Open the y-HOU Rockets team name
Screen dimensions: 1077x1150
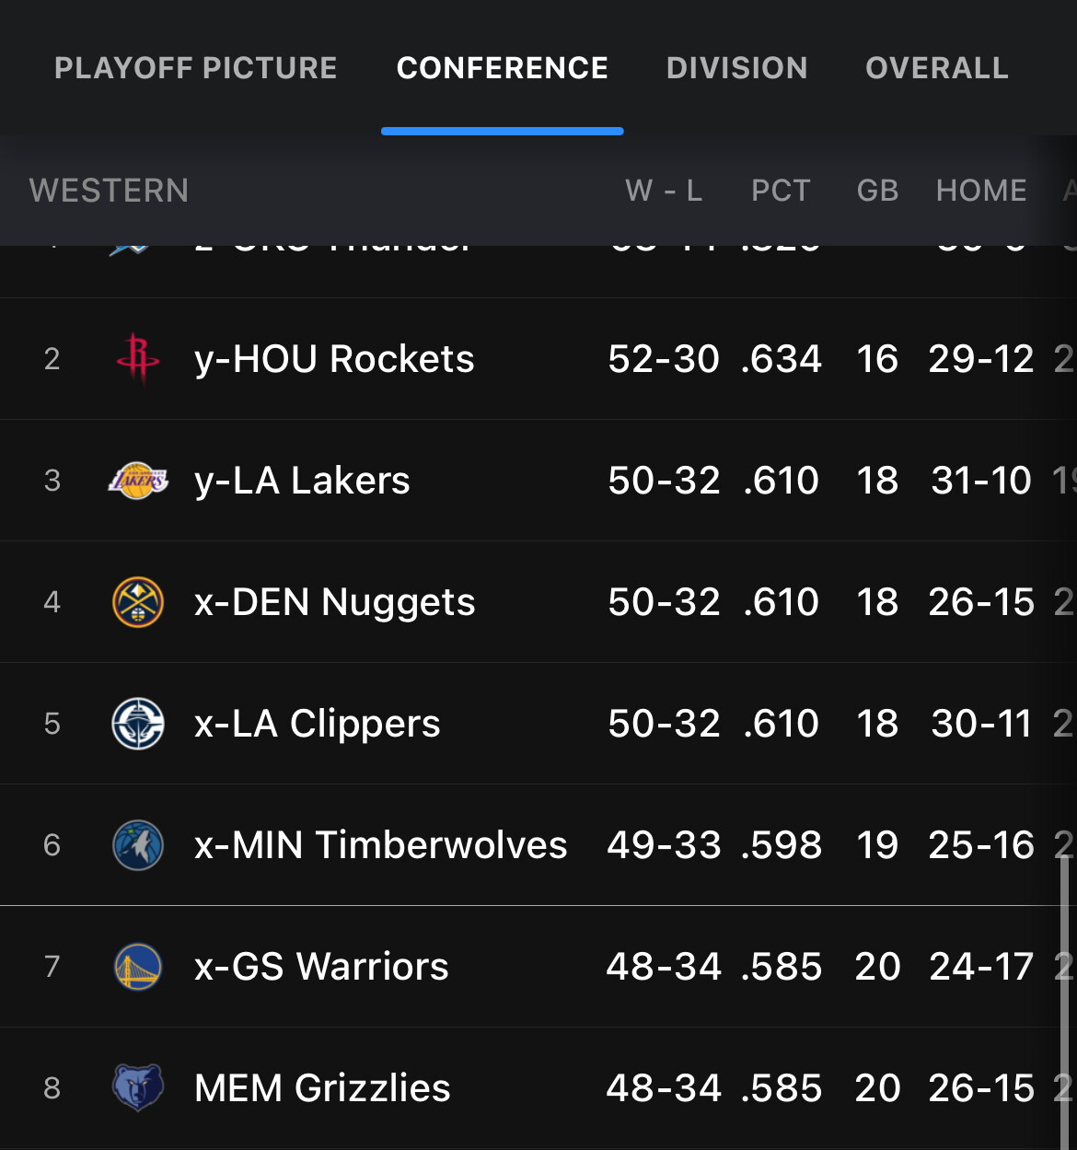coord(334,359)
